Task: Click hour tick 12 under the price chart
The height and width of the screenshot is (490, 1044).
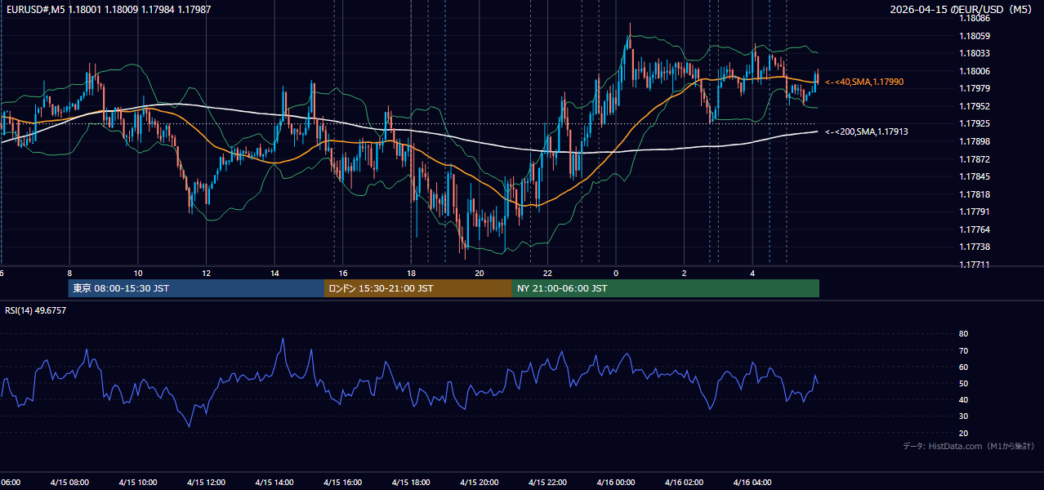Action: tap(206, 274)
